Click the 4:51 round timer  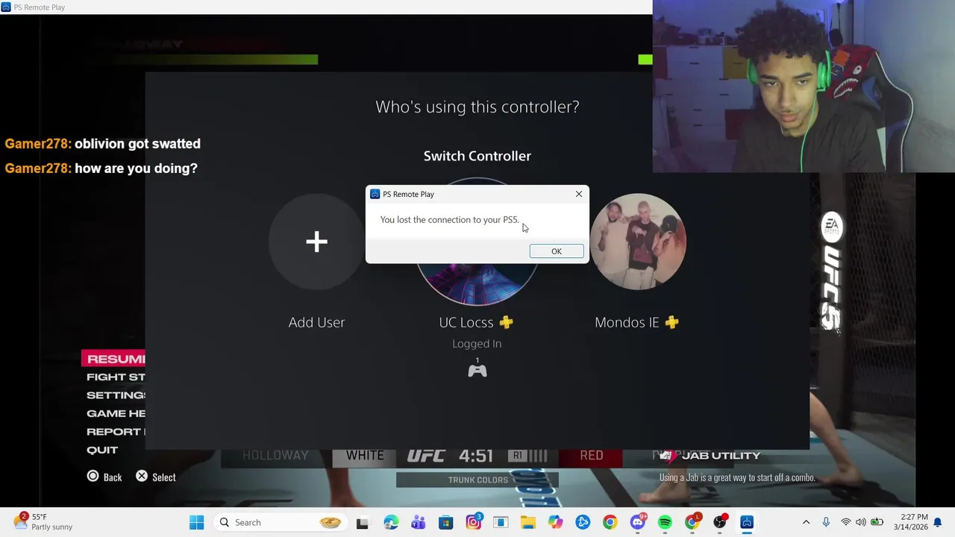click(476, 455)
